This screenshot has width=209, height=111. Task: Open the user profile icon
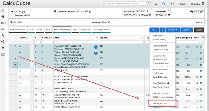coord(203,3)
